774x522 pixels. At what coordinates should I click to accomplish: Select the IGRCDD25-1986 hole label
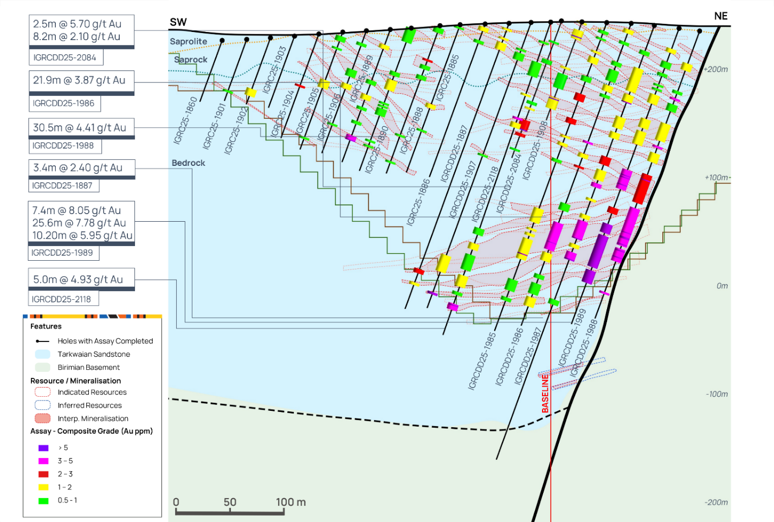pyautogui.click(x=63, y=103)
